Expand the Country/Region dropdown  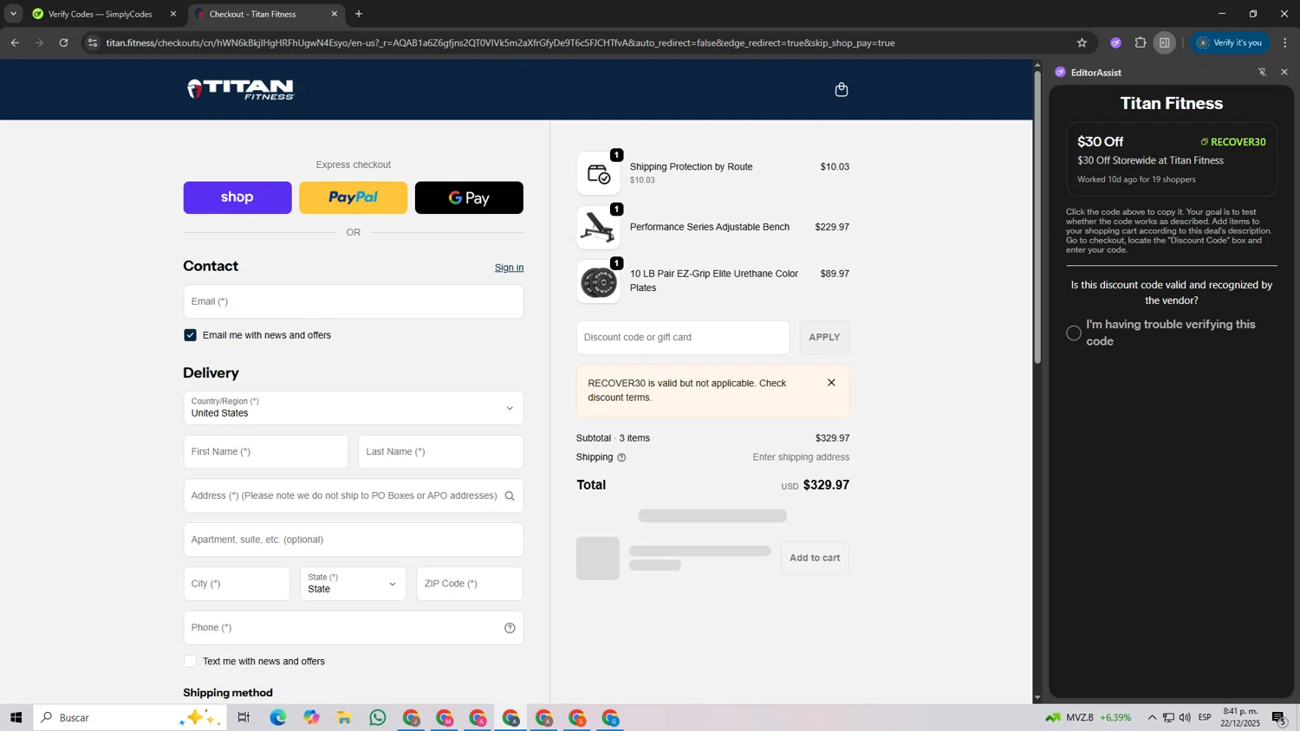pos(354,408)
